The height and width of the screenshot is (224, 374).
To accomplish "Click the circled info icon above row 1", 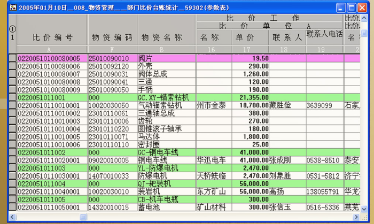I will [x=12, y=29].
